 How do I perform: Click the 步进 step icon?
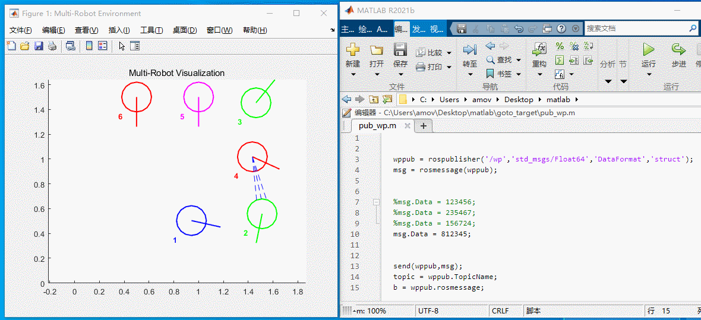678,49
